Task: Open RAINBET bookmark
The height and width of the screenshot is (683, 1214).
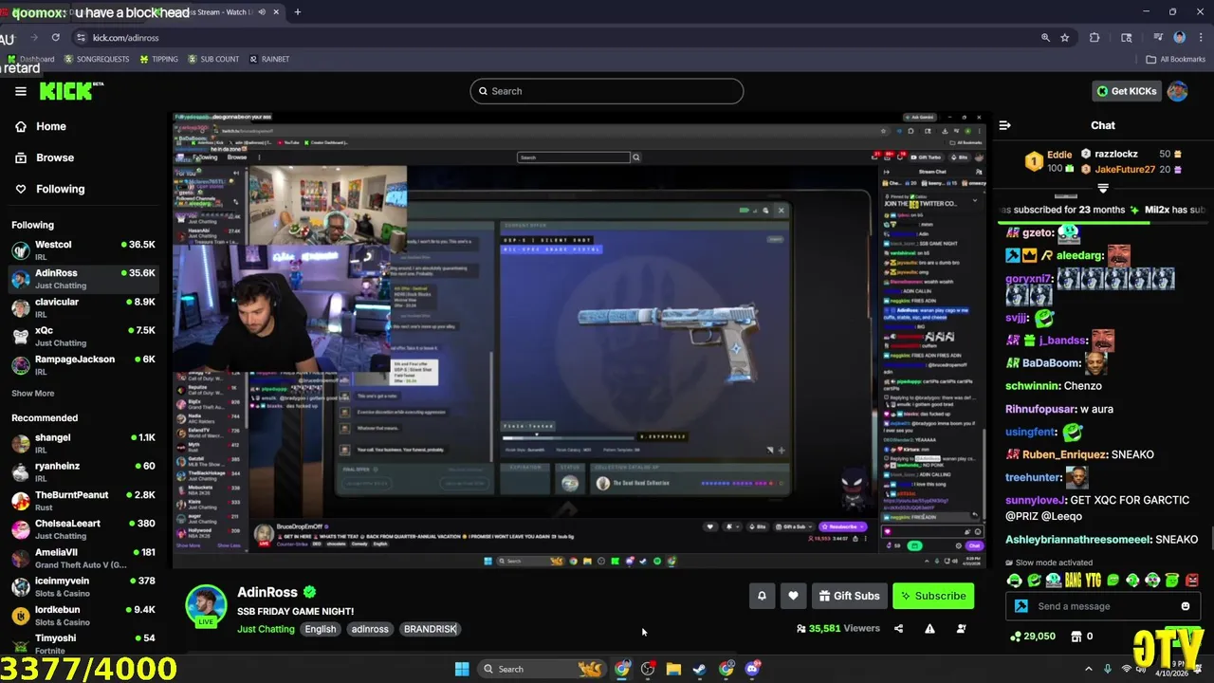Action: (x=268, y=59)
